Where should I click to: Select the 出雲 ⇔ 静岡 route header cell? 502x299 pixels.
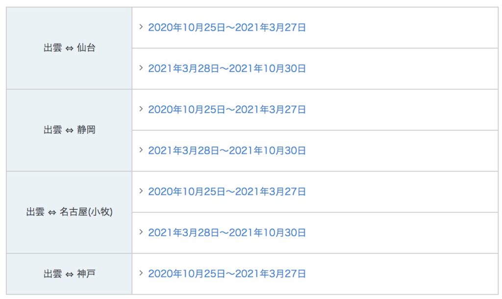point(69,130)
